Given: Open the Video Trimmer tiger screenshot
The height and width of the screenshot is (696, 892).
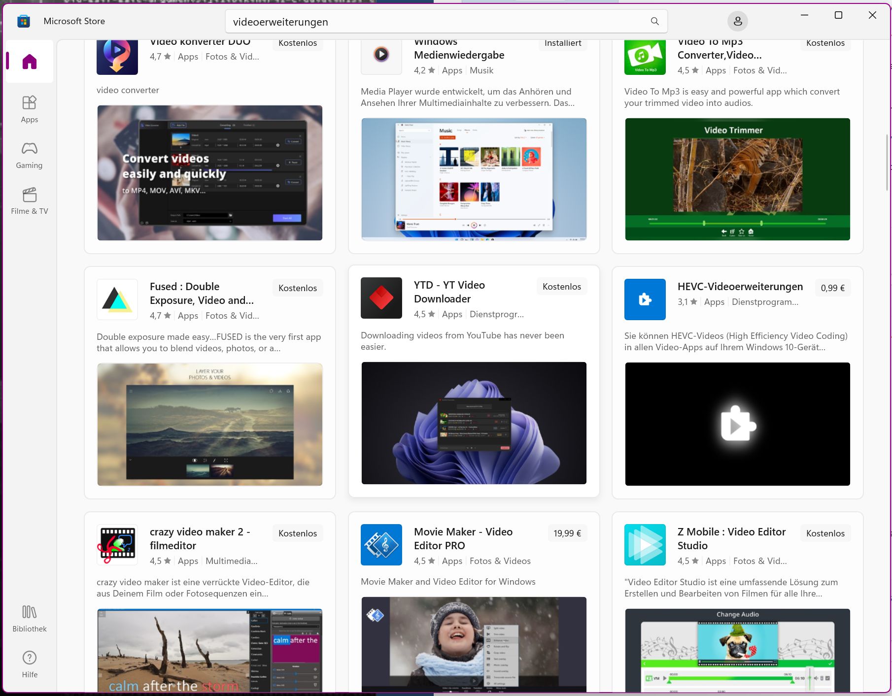Looking at the screenshot, I should coord(738,179).
